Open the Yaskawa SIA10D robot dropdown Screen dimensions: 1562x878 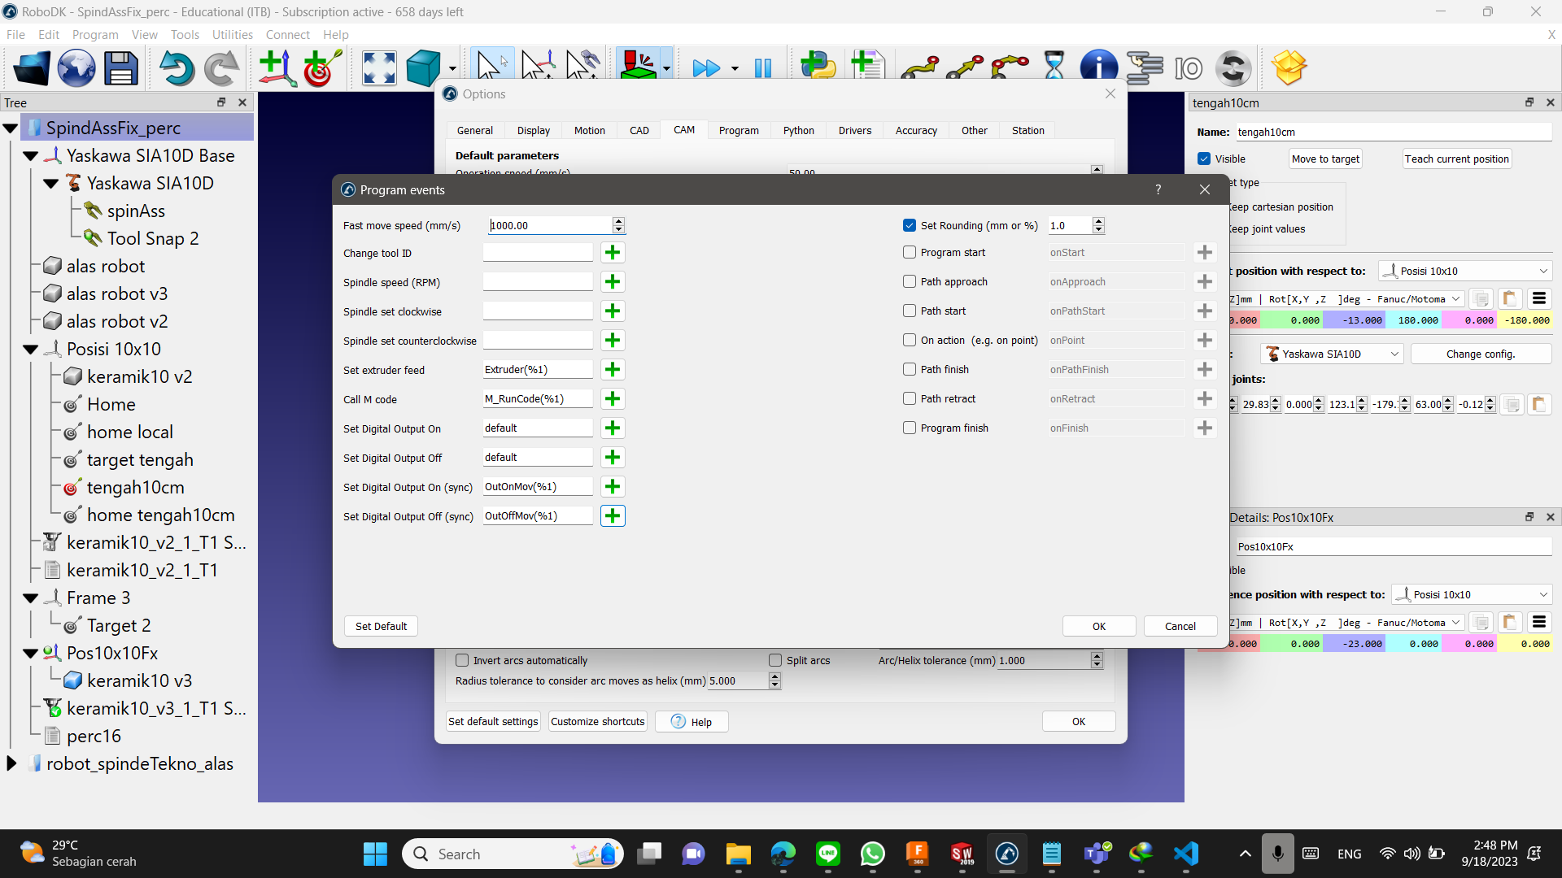[1333, 354]
